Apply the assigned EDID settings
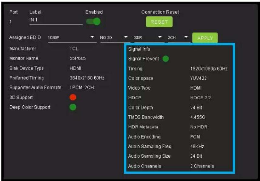 (205, 38)
